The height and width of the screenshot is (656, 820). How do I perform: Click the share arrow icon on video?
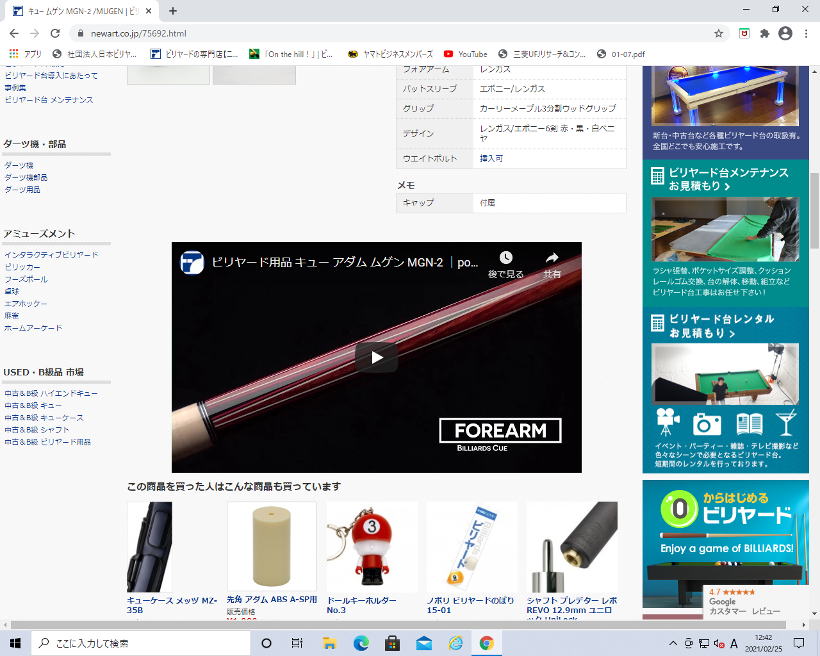pos(552,258)
